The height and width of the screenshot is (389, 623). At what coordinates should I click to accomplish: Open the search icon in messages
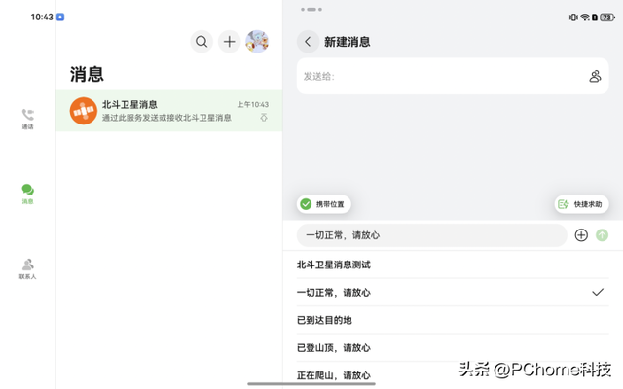(x=202, y=41)
